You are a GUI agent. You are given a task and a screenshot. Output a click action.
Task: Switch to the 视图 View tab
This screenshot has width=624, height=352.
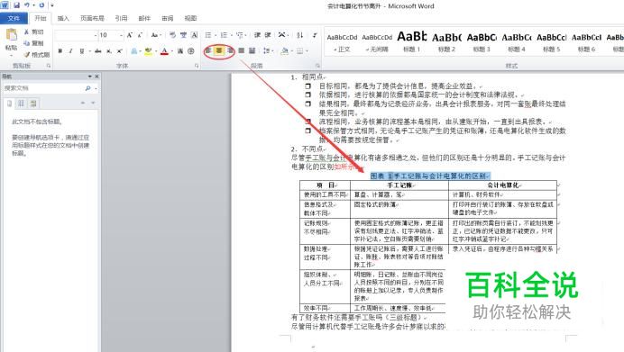[190, 18]
